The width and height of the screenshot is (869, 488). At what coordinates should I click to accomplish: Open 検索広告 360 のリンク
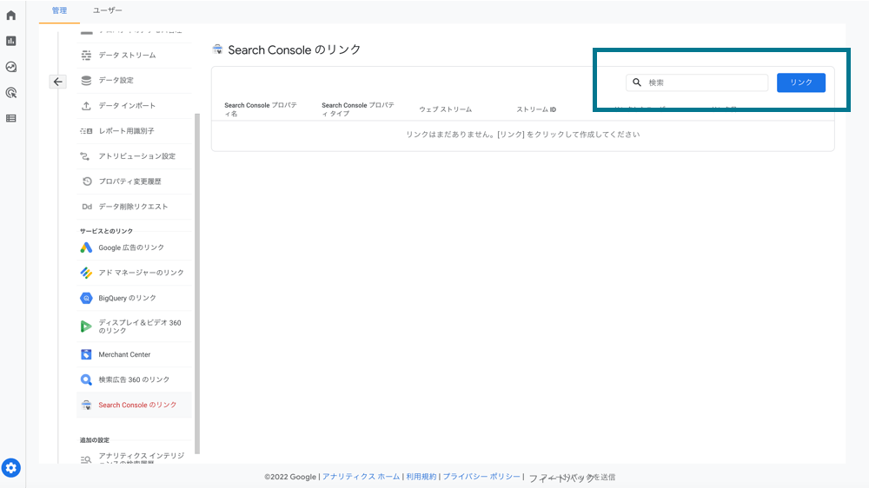pyautogui.click(x=134, y=380)
